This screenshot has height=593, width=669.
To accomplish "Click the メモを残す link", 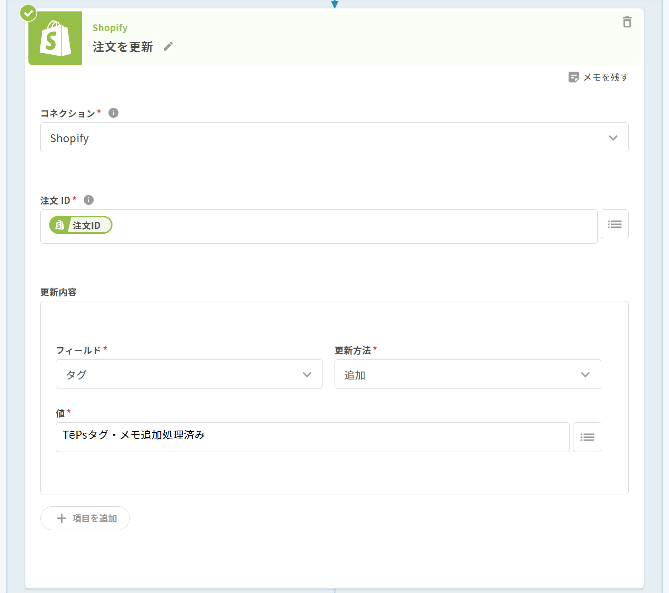I will 605,77.
